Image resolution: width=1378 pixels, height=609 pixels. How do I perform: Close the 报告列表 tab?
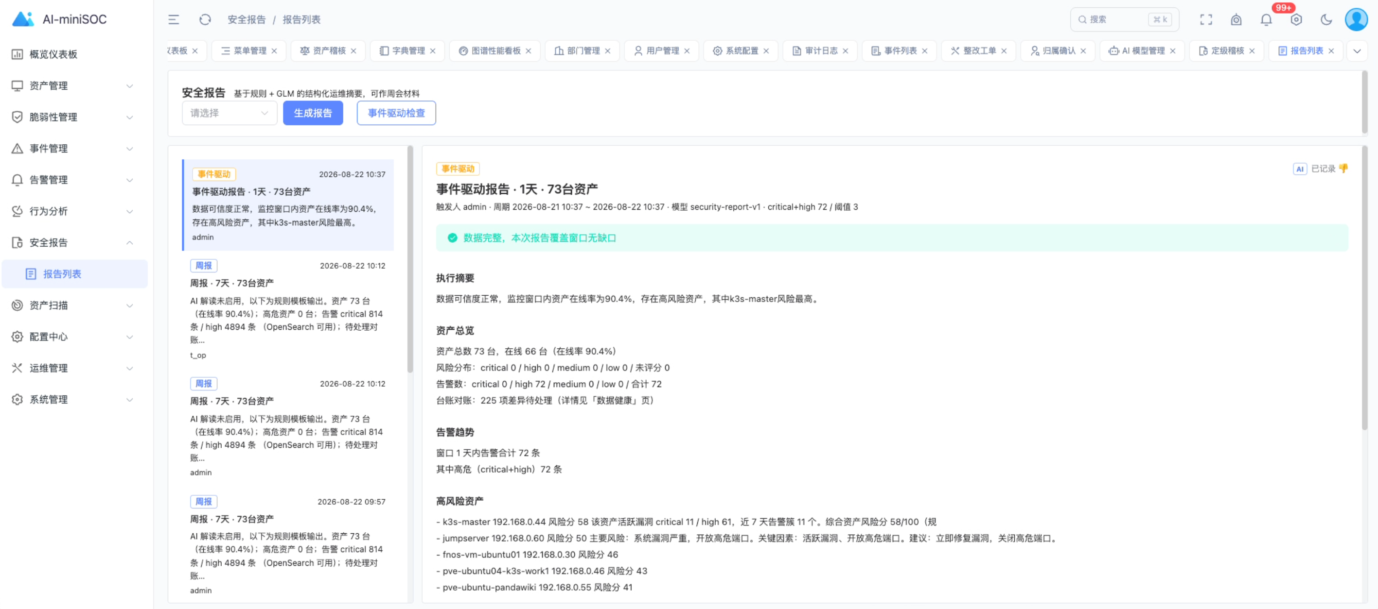tap(1331, 51)
